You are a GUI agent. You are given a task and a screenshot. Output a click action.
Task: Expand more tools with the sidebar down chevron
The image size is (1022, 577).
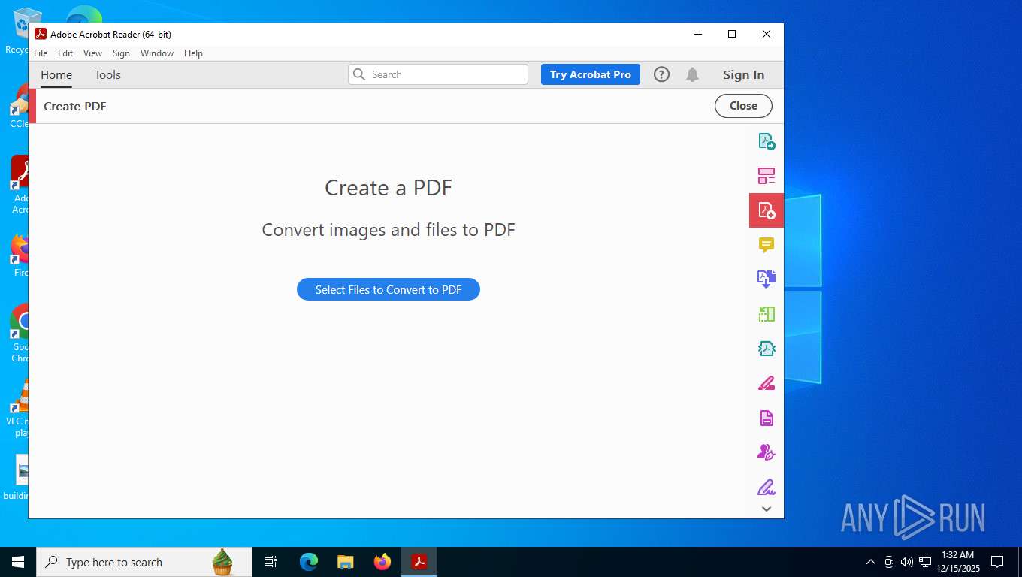point(766,509)
